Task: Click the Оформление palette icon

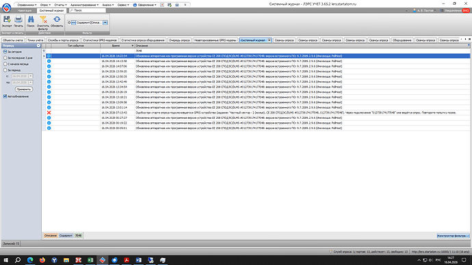Action: coord(135,5)
